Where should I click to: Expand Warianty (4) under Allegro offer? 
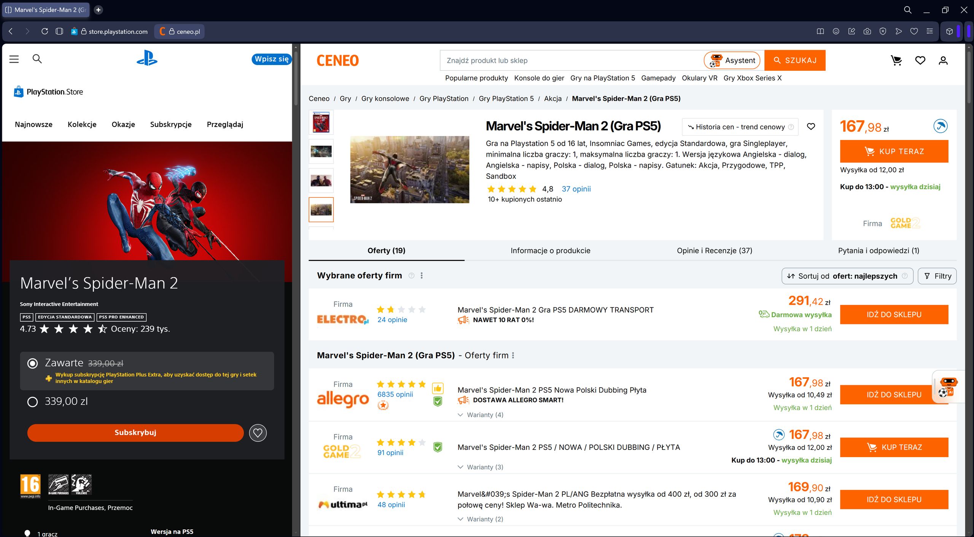tap(481, 415)
